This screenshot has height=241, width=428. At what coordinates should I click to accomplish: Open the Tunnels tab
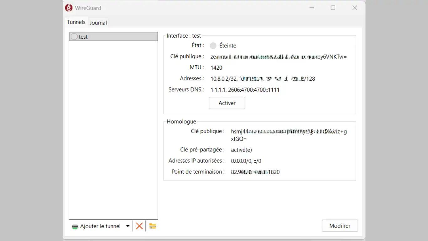click(x=76, y=22)
